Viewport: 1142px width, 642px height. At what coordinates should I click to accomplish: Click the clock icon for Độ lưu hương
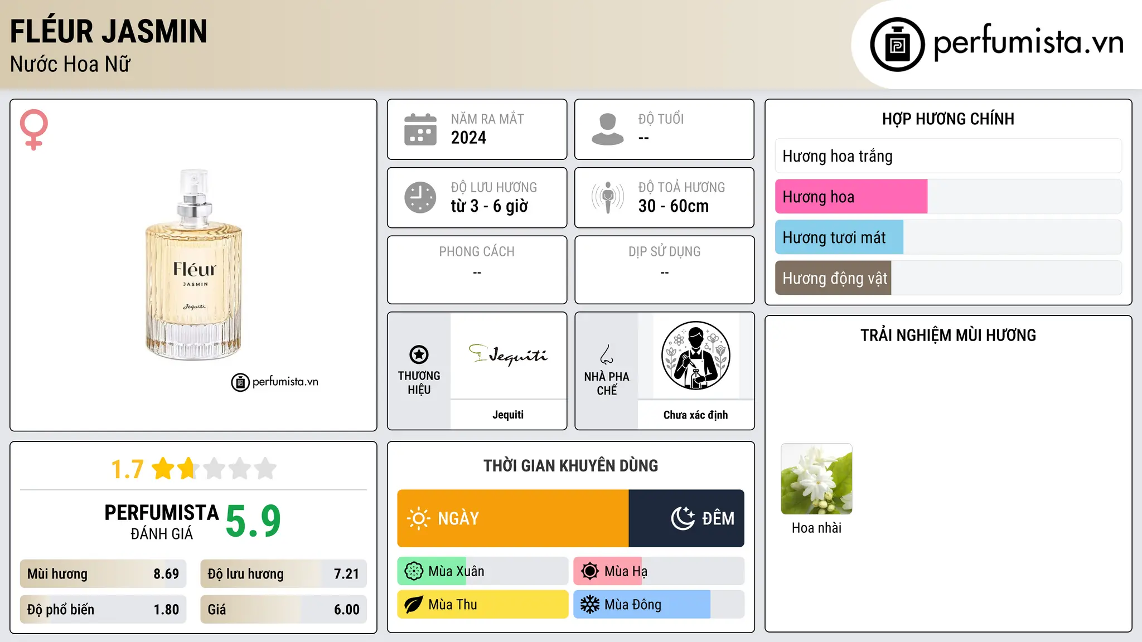pos(420,197)
